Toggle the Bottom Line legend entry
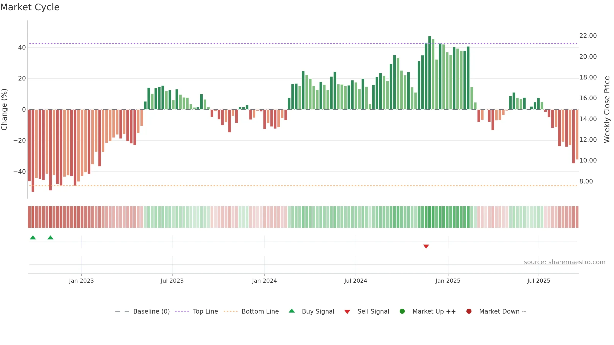Screen dimensions: 614x345 click(251, 311)
